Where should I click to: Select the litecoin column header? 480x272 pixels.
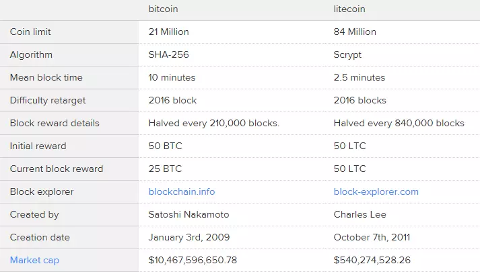pyautogui.click(x=349, y=9)
